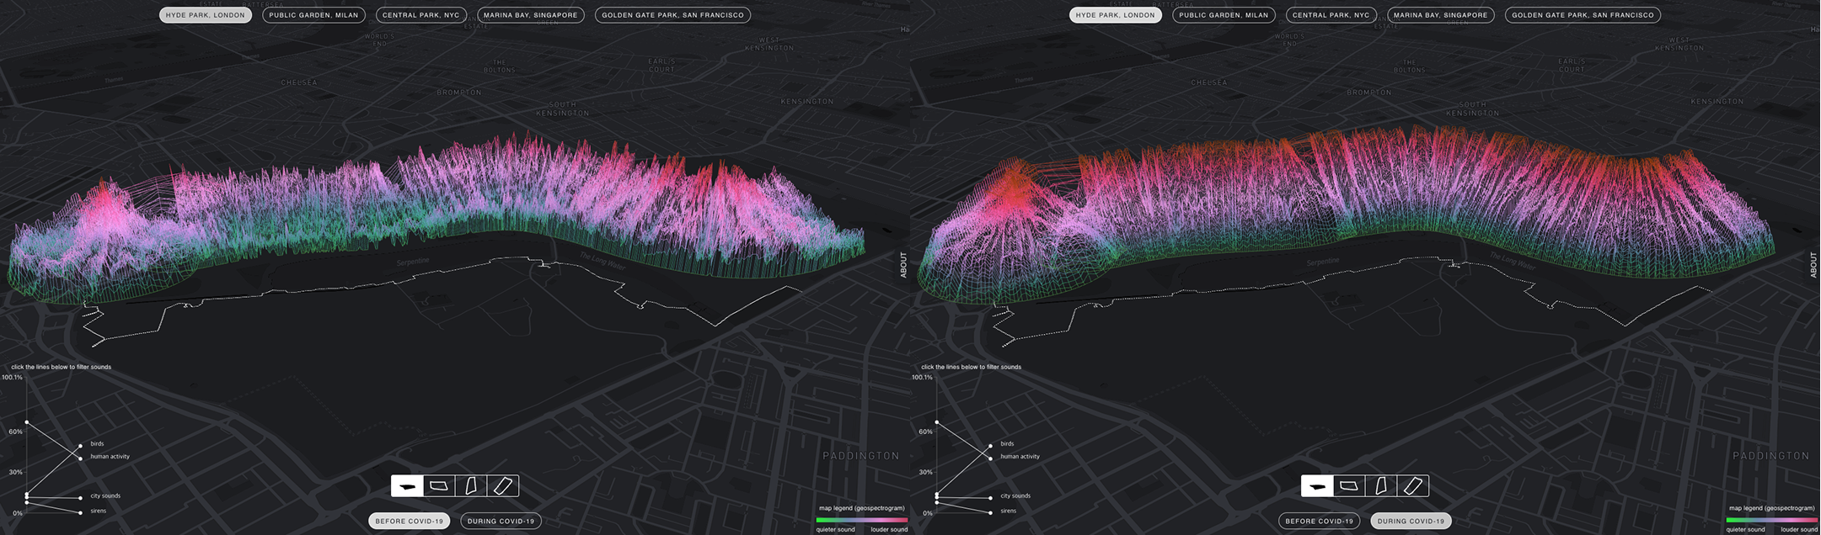
Task: Select the slanted rectangle park outline icon, left panel
Action: (503, 486)
